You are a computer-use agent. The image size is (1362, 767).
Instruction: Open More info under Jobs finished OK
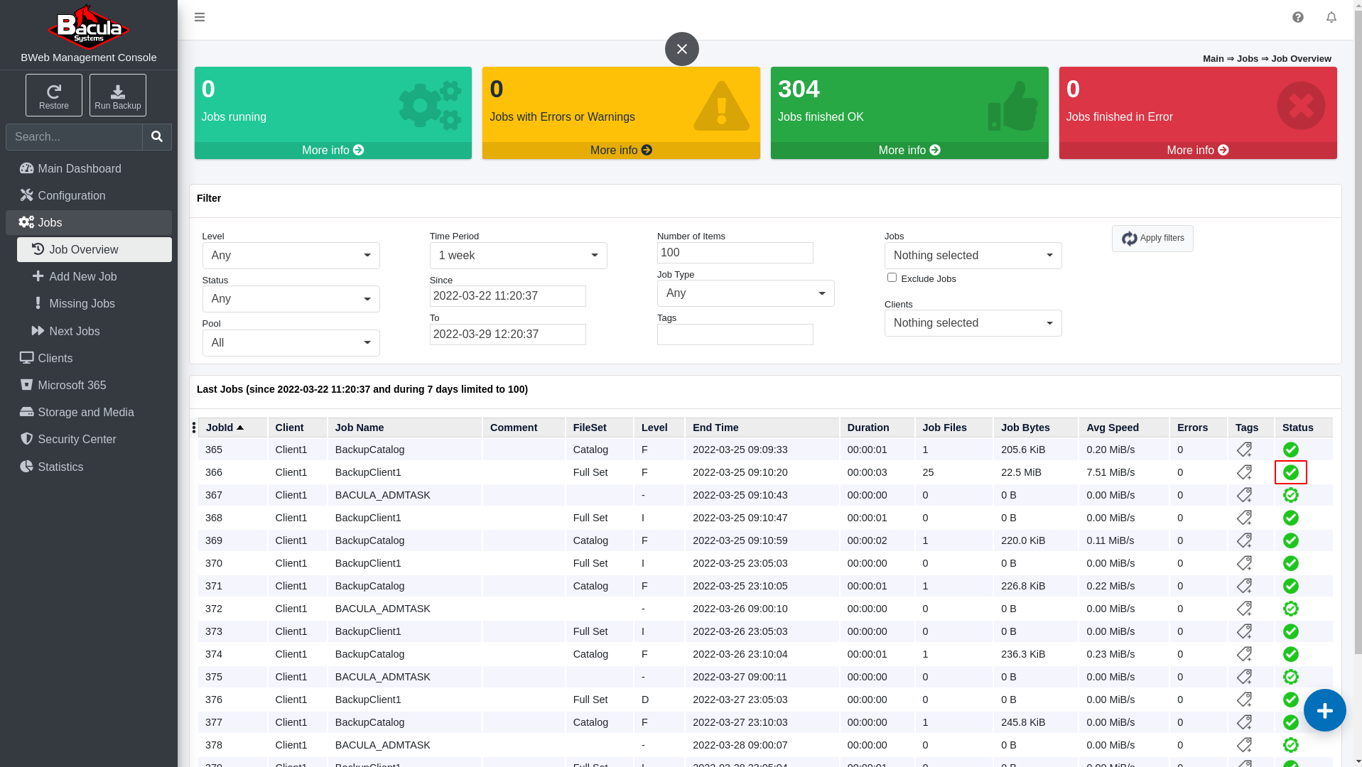[909, 151]
